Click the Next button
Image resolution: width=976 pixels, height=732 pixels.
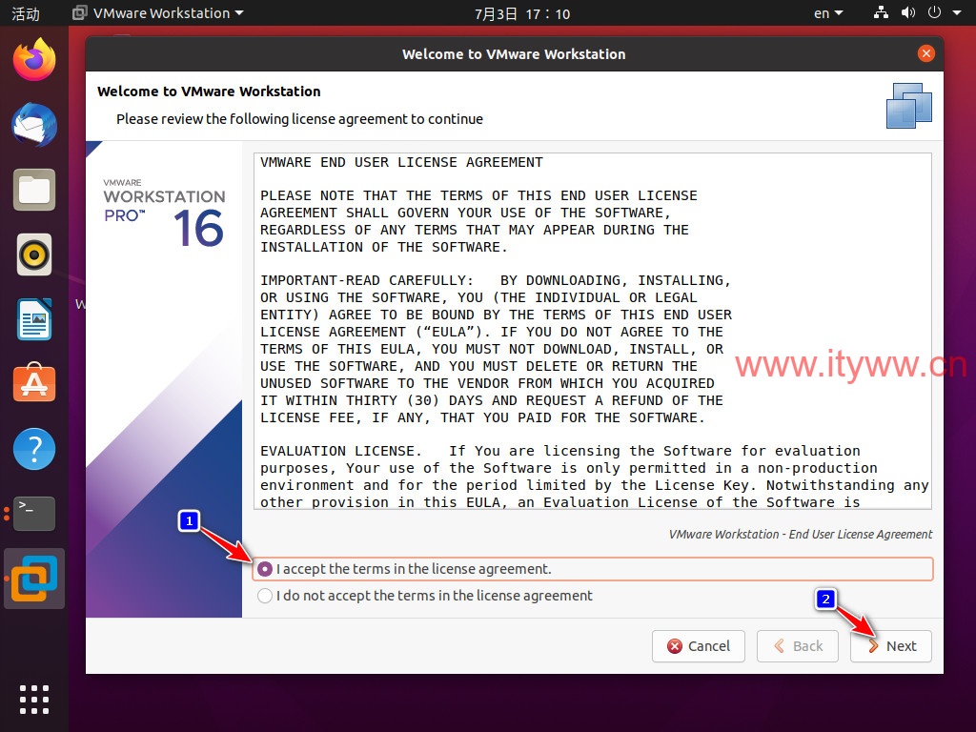click(891, 646)
